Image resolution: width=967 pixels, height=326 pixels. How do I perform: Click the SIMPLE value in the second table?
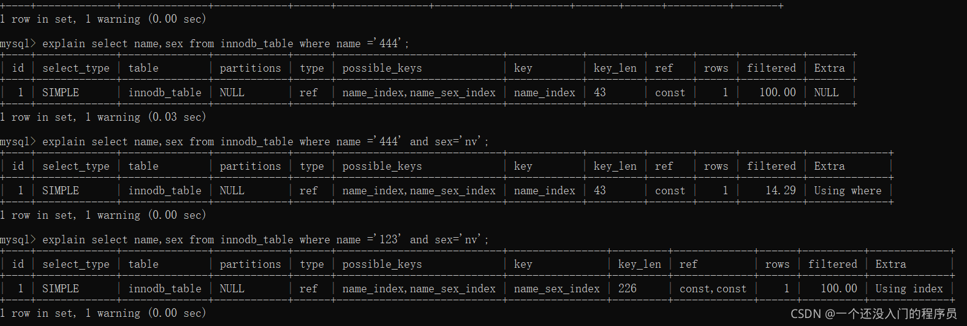pos(61,191)
